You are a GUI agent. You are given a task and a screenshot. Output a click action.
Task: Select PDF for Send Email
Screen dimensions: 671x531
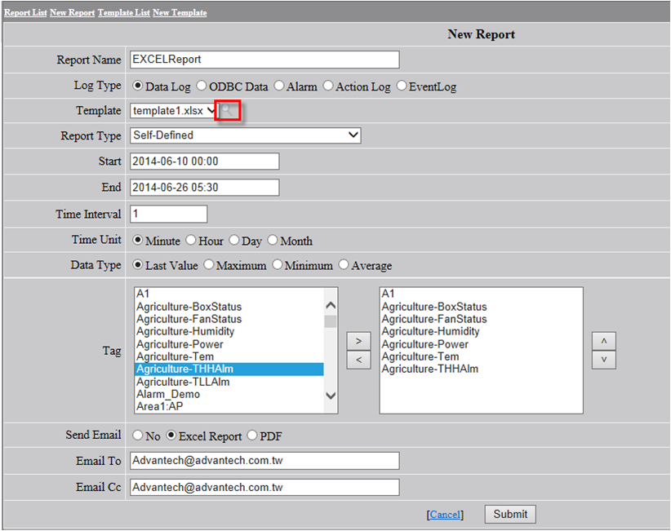coord(251,436)
